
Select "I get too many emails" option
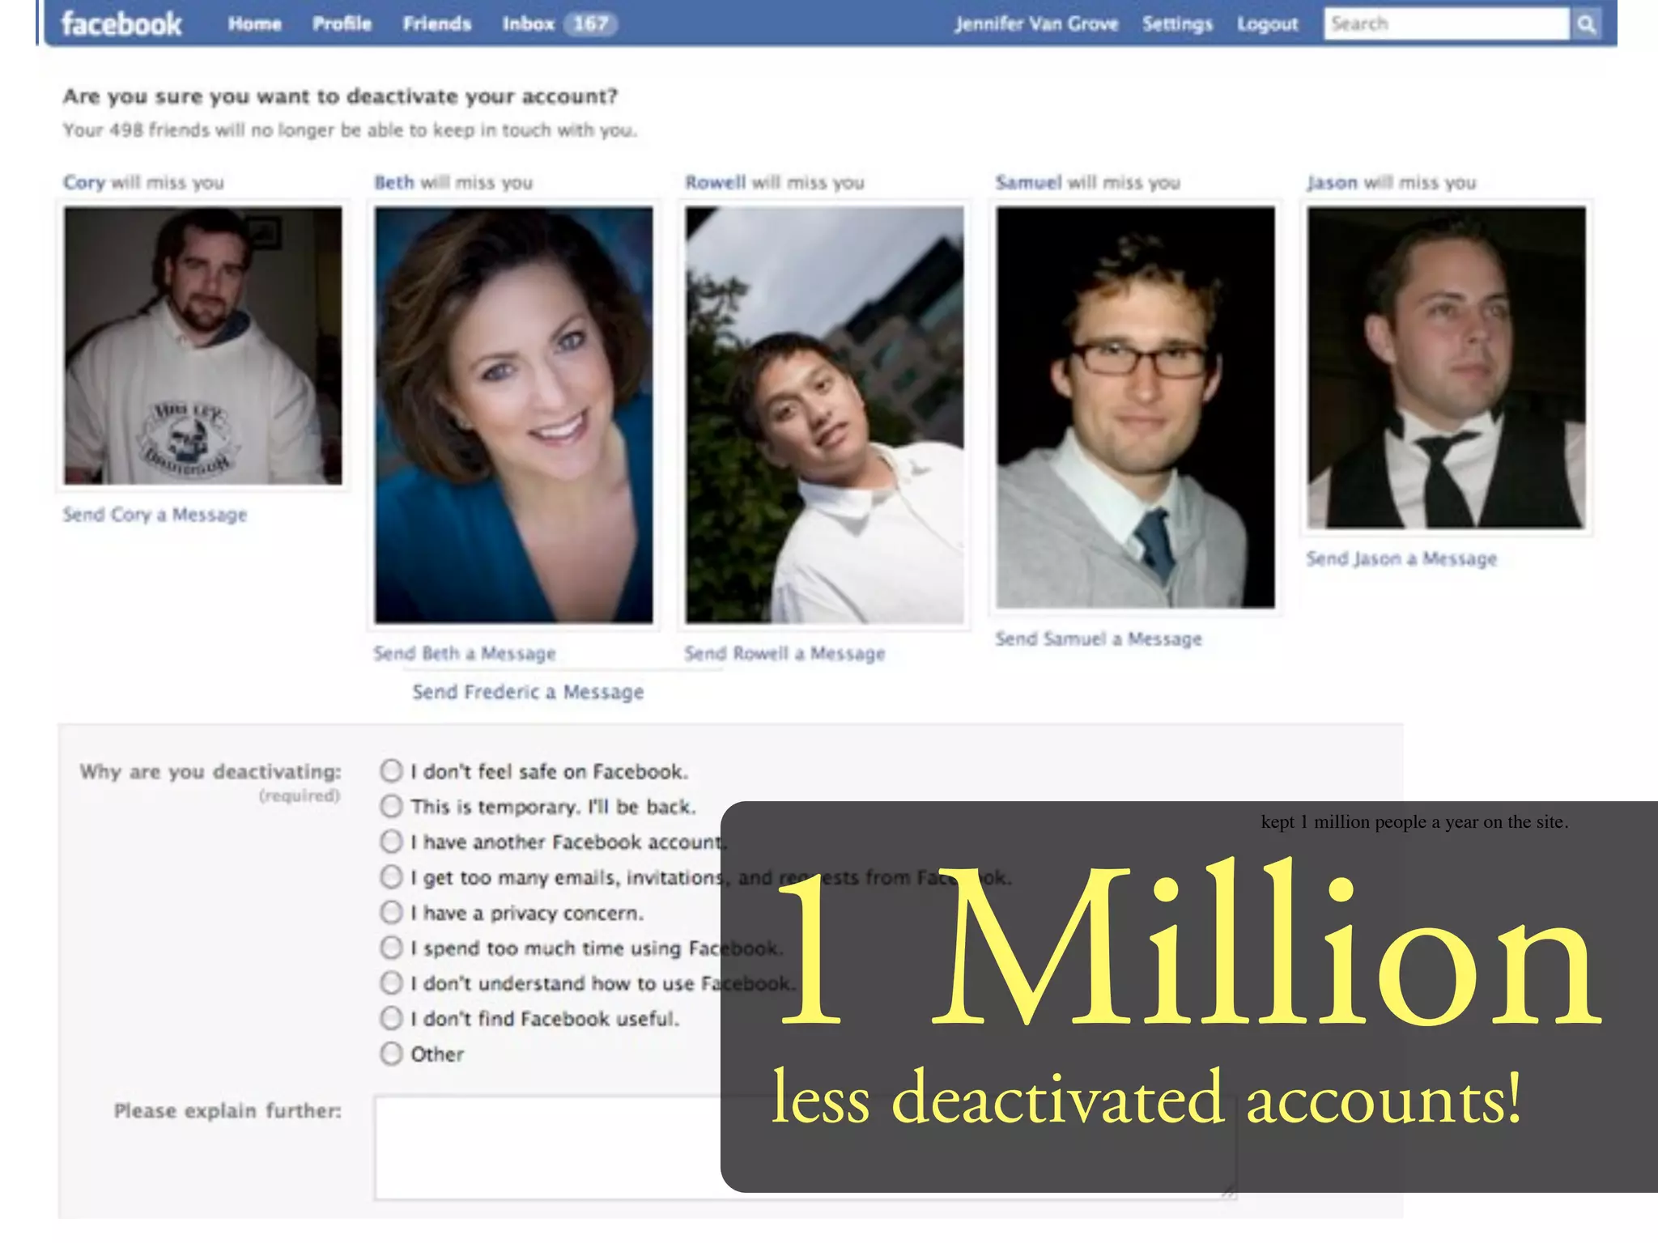(x=392, y=876)
